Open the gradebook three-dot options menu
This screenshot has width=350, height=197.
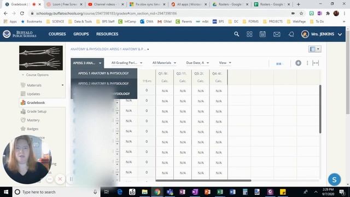click(x=307, y=63)
